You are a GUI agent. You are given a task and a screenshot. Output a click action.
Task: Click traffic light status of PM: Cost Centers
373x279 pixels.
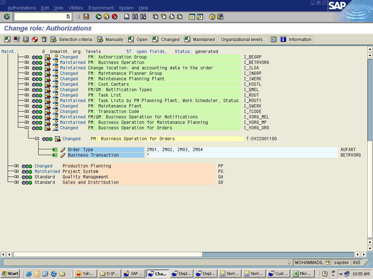coord(37,84)
